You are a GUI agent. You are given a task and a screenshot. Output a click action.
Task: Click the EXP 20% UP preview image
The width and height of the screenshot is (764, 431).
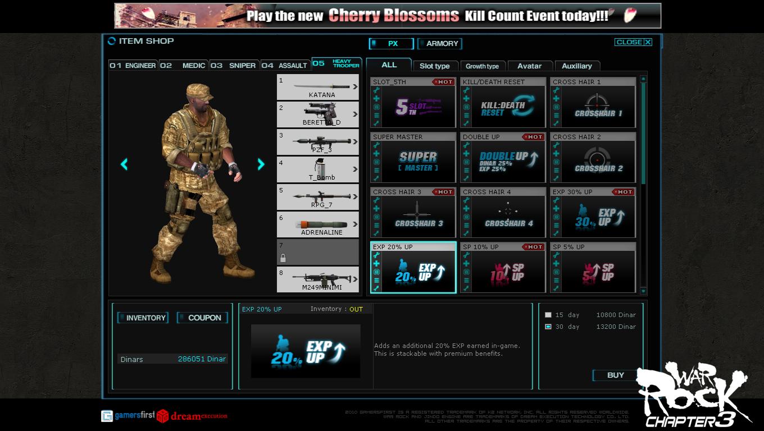306,351
